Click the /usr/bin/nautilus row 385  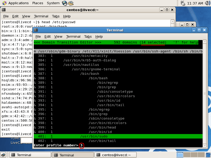pyautogui.click(x=118, y=65)
